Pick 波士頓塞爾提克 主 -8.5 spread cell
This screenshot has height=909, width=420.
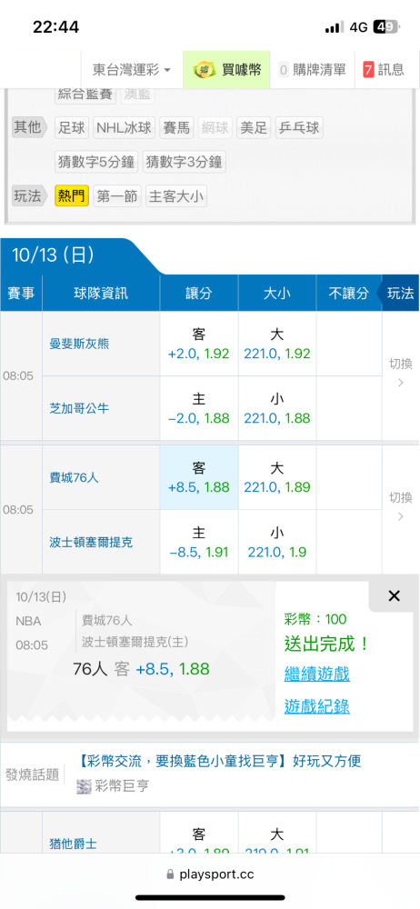tap(199, 542)
